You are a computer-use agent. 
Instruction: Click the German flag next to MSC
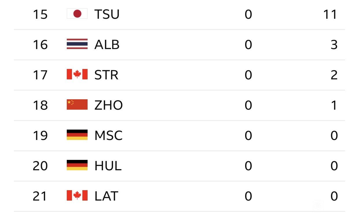click(x=77, y=135)
